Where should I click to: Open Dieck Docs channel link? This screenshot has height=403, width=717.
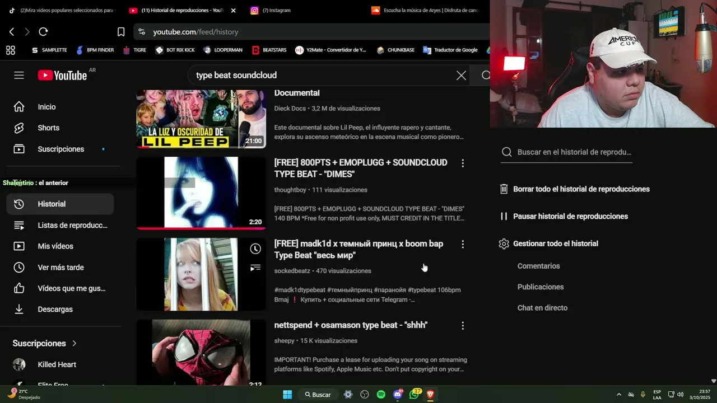290,109
